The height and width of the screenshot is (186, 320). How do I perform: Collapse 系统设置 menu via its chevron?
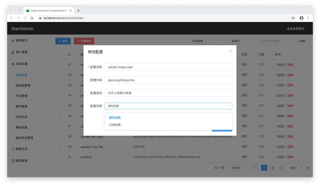tap(48, 64)
